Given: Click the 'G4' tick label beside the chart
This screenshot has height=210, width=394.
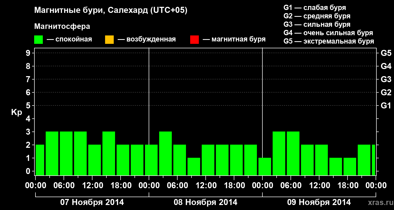Looking at the screenshot, I should coord(386,66).
